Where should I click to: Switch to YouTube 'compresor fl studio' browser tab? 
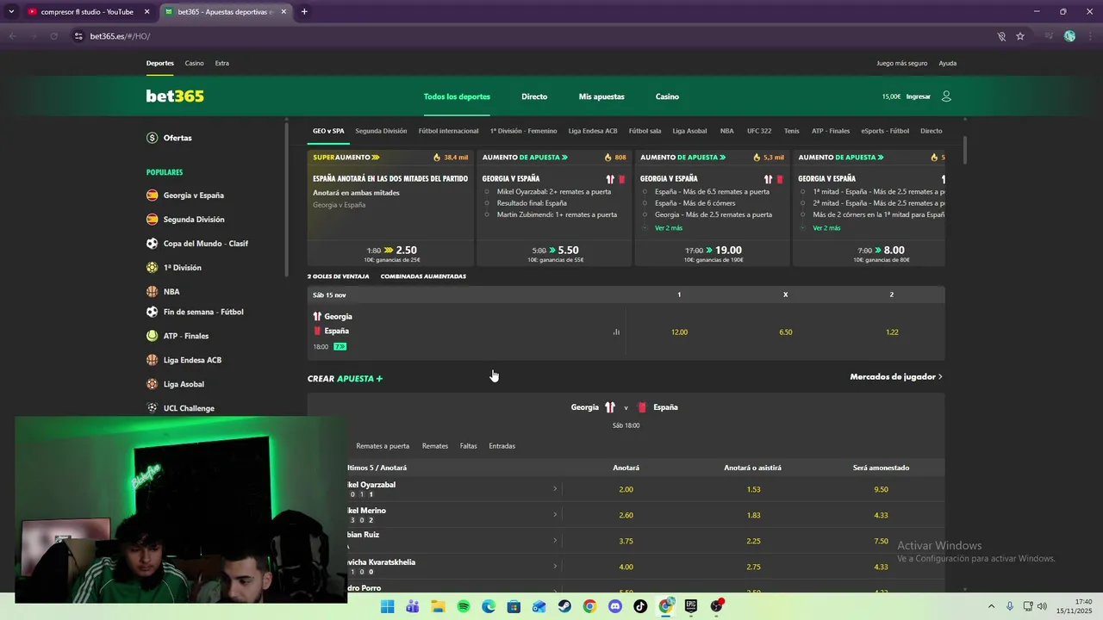tap(86, 12)
